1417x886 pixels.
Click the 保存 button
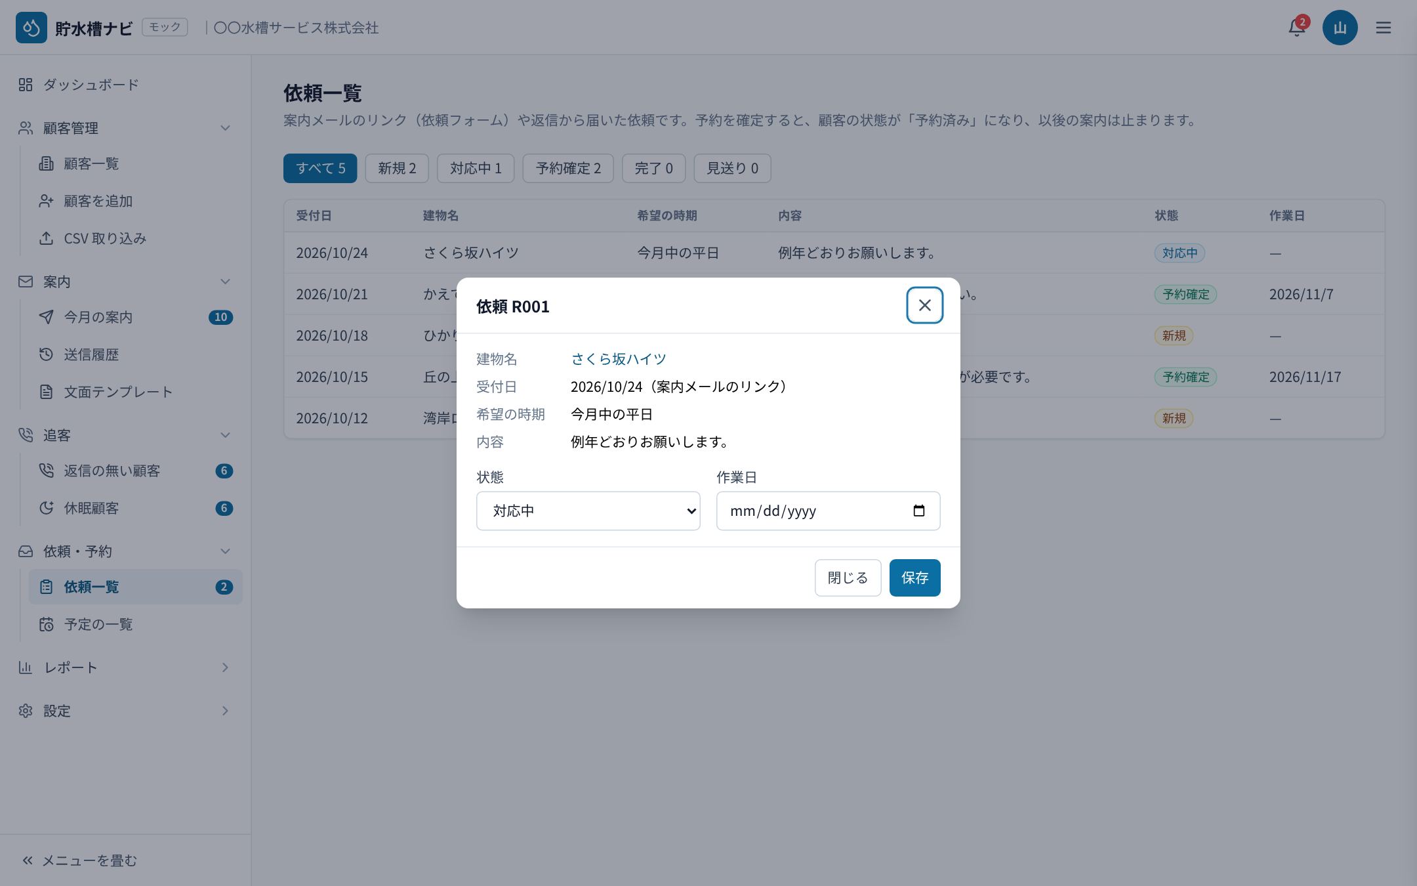[x=914, y=578]
